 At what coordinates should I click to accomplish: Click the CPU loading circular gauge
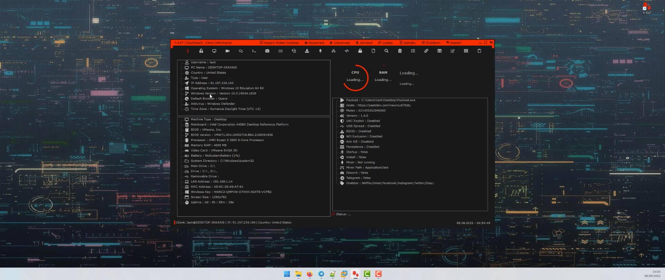point(355,77)
